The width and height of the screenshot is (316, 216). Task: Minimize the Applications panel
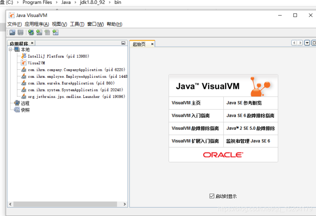[123, 43]
